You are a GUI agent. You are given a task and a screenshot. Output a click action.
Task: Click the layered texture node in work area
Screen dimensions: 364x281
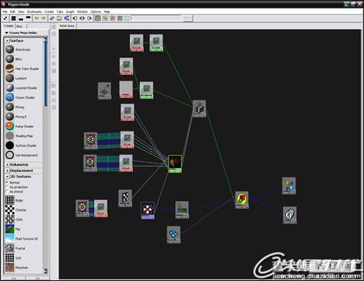tap(199, 109)
